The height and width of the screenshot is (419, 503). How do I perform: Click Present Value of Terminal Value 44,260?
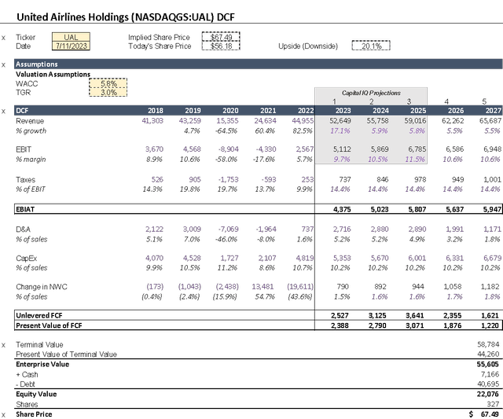[488, 355]
